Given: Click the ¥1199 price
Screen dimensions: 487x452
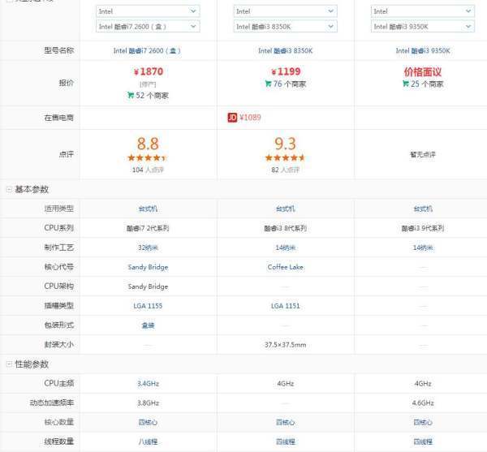Looking at the screenshot, I should (286, 71).
